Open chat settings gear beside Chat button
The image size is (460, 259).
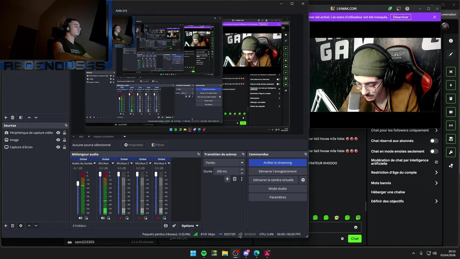pyautogui.click(x=342, y=238)
